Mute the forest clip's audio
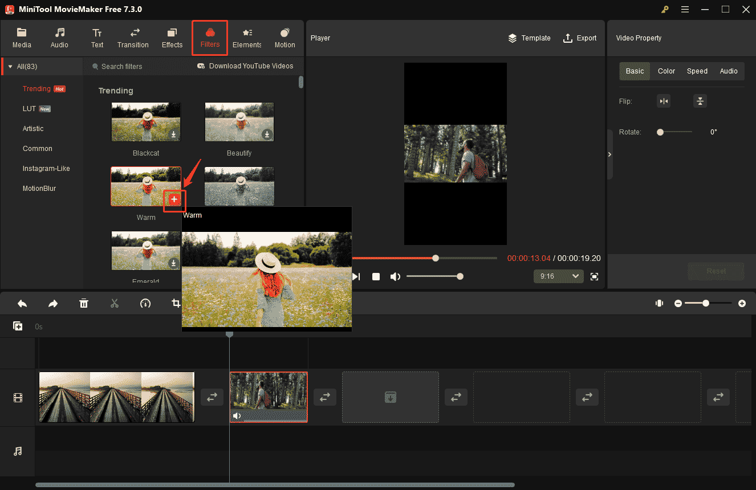This screenshot has width=756, height=490. pos(237,416)
